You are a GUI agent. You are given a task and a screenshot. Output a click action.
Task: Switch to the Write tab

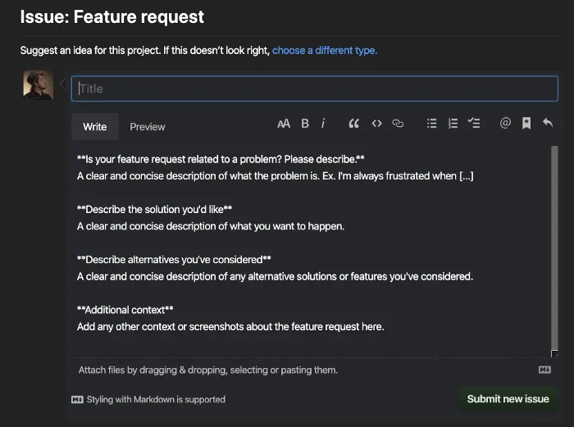pyautogui.click(x=95, y=126)
